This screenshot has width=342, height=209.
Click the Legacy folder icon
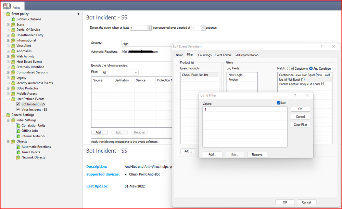[13, 78]
